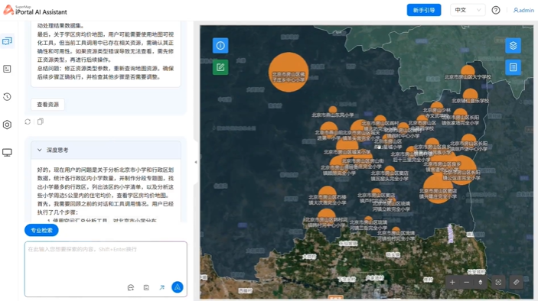Open the map layers stack icon
This screenshot has width=538, height=301.
pos(513,45)
